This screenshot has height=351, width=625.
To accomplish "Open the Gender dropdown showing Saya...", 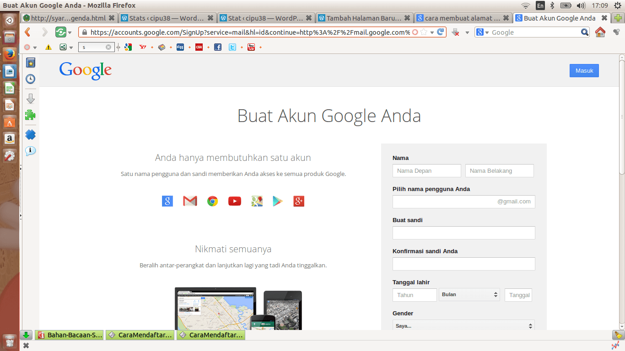I will pyautogui.click(x=463, y=325).
